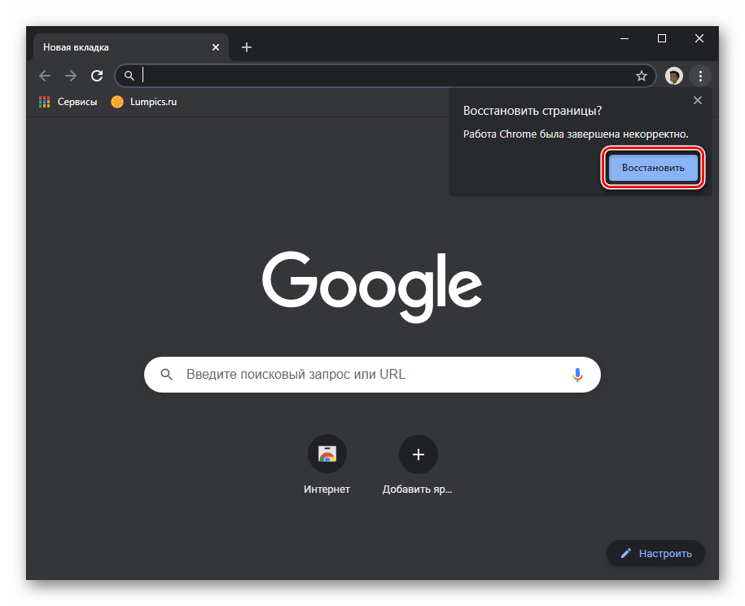The height and width of the screenshot is (606, 745).
Task: Select the Новая вкладка tab
Action: tap(114, 47)
